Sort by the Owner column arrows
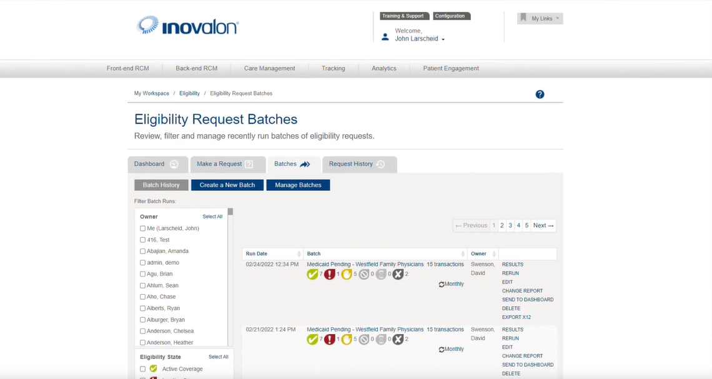Viewport: 712px width, 379px height. [x=494, y=253]
